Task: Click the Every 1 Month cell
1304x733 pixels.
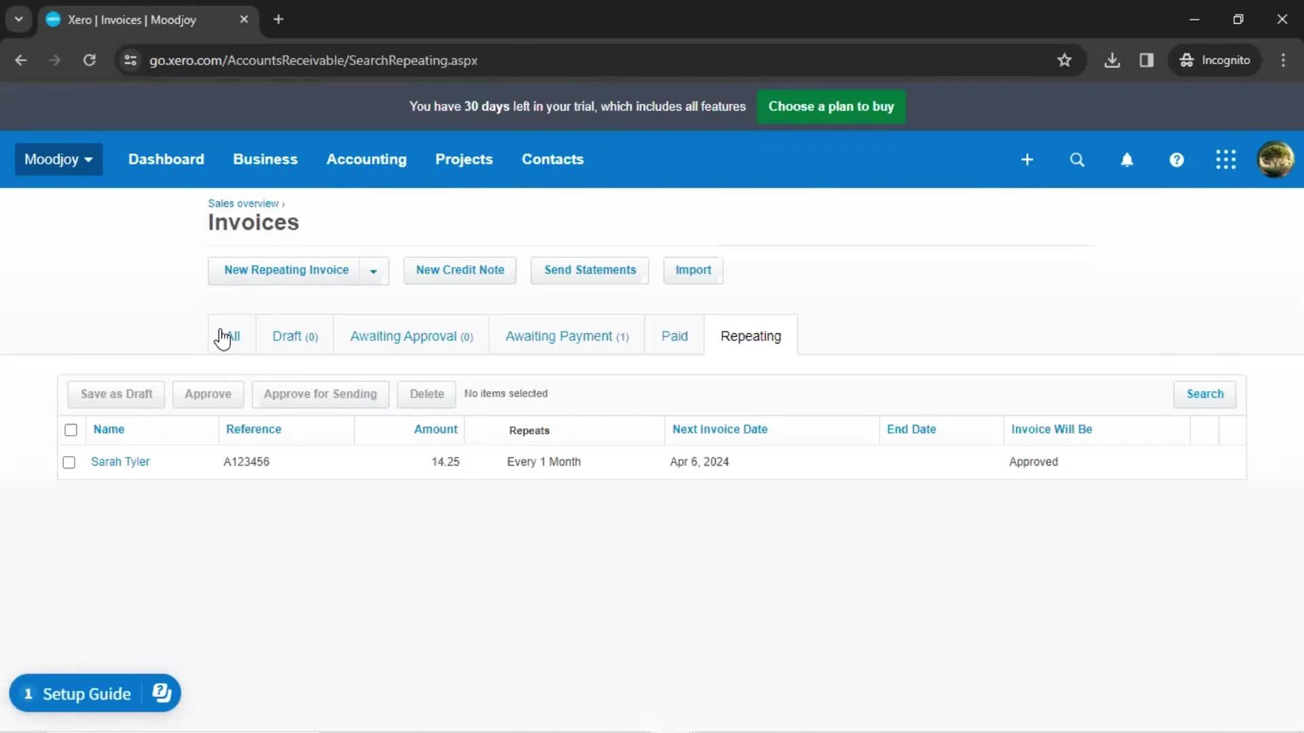Action: coord(543,462)
